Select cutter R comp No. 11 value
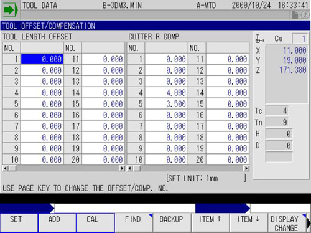This screenshot has width=311, height=233. [228, 59]
